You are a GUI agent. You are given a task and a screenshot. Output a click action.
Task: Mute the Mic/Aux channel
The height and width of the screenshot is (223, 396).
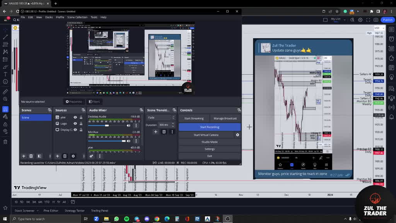pos(128,141)
